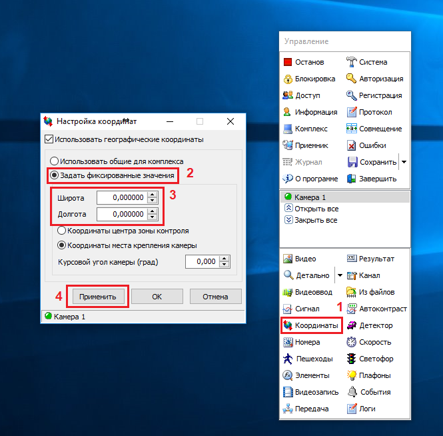Expand the Детально dropdown arrow

tap(340, 275)
